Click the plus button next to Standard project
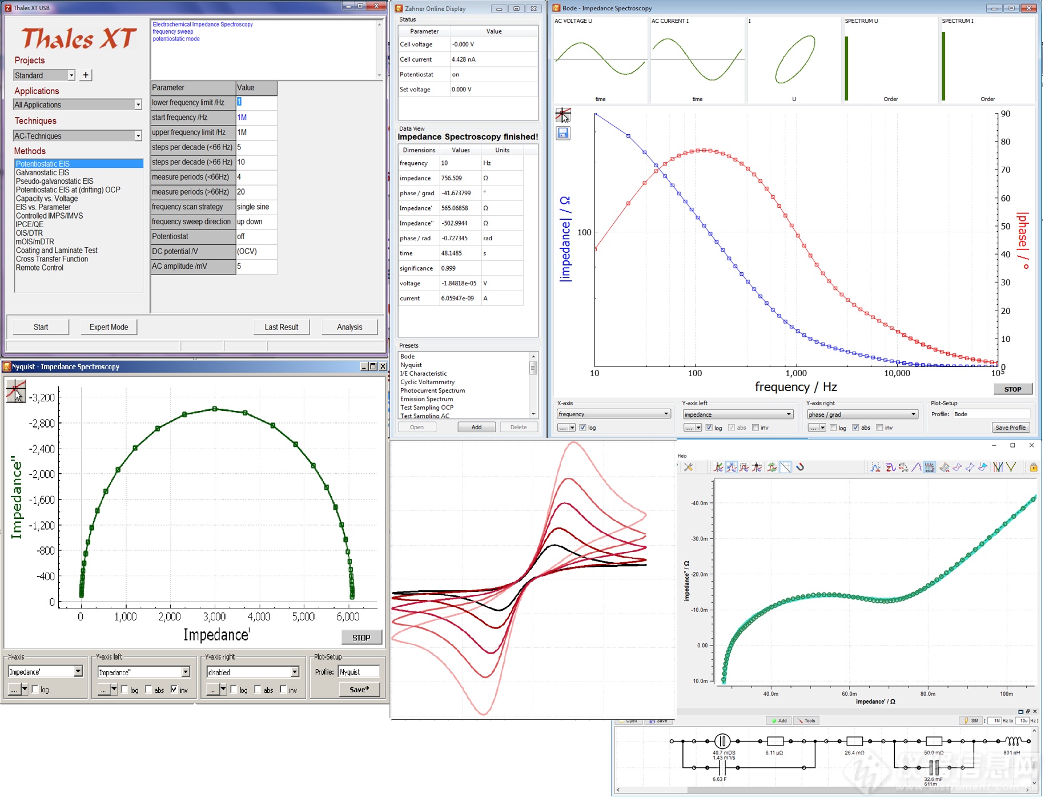Image resolution: width=1053 pixels, height=806 pixels. tap(86, 75)
